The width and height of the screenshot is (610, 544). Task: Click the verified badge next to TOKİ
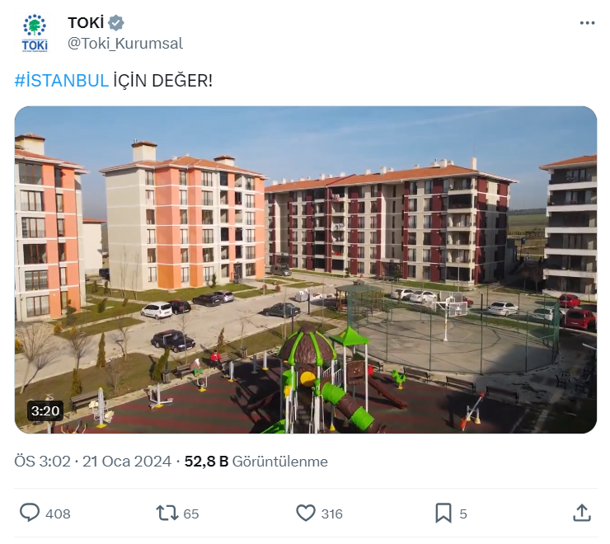[116, 23]
